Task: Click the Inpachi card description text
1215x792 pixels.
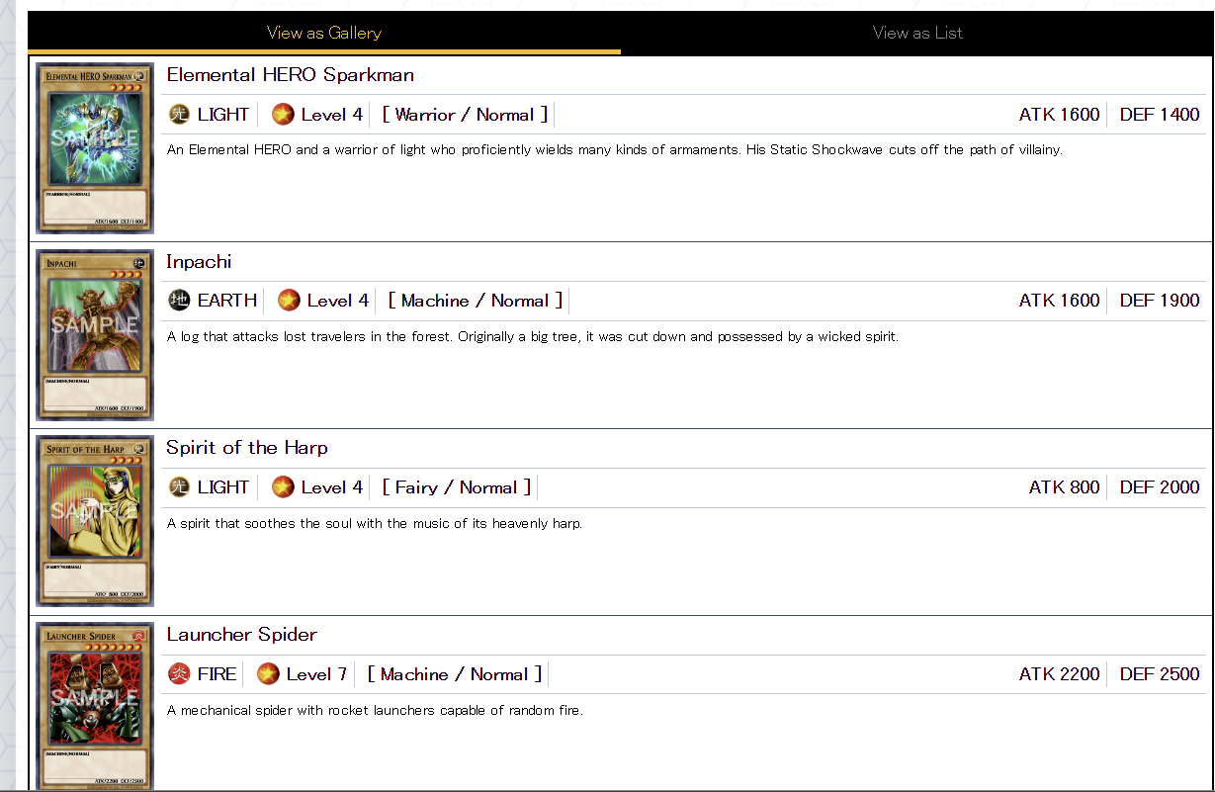Action: (532, 337)
